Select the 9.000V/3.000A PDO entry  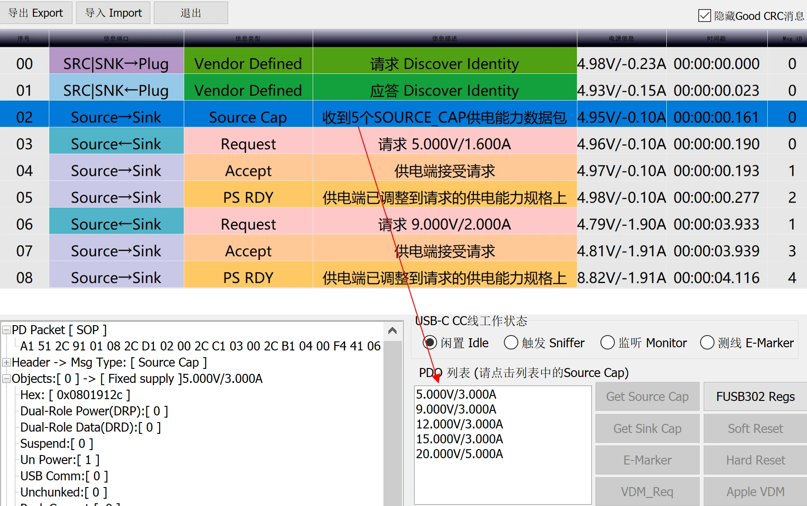[x=456, y=409]
